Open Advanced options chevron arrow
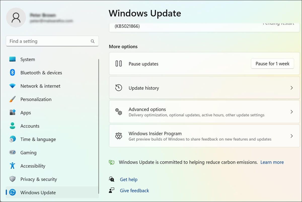 pyautogui.click(x=292, y=112)
